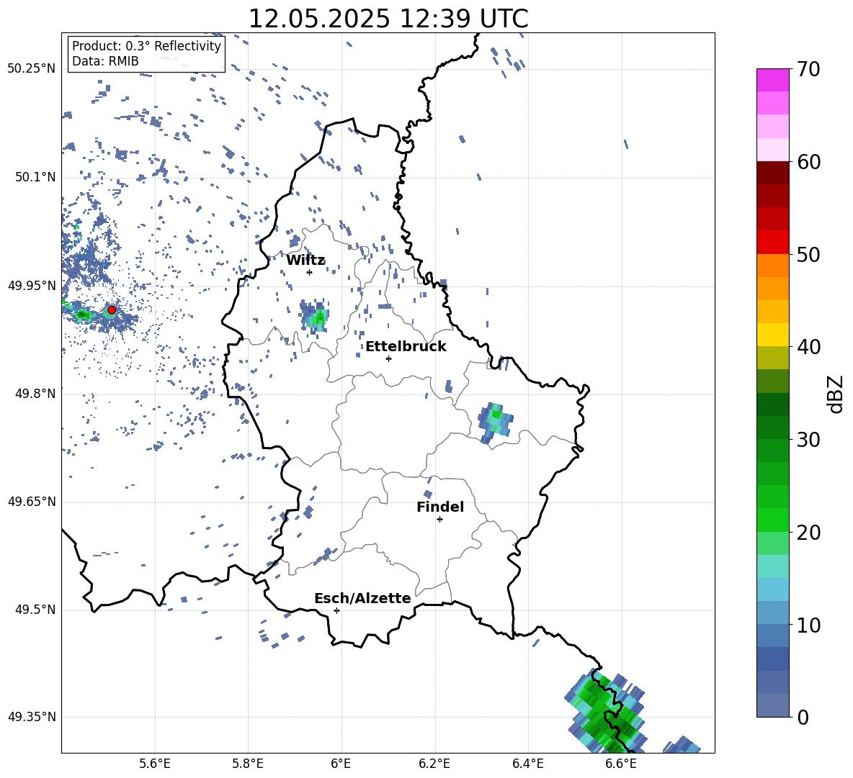Pick the dark red colorbar swatch below 60

[773, 173]
